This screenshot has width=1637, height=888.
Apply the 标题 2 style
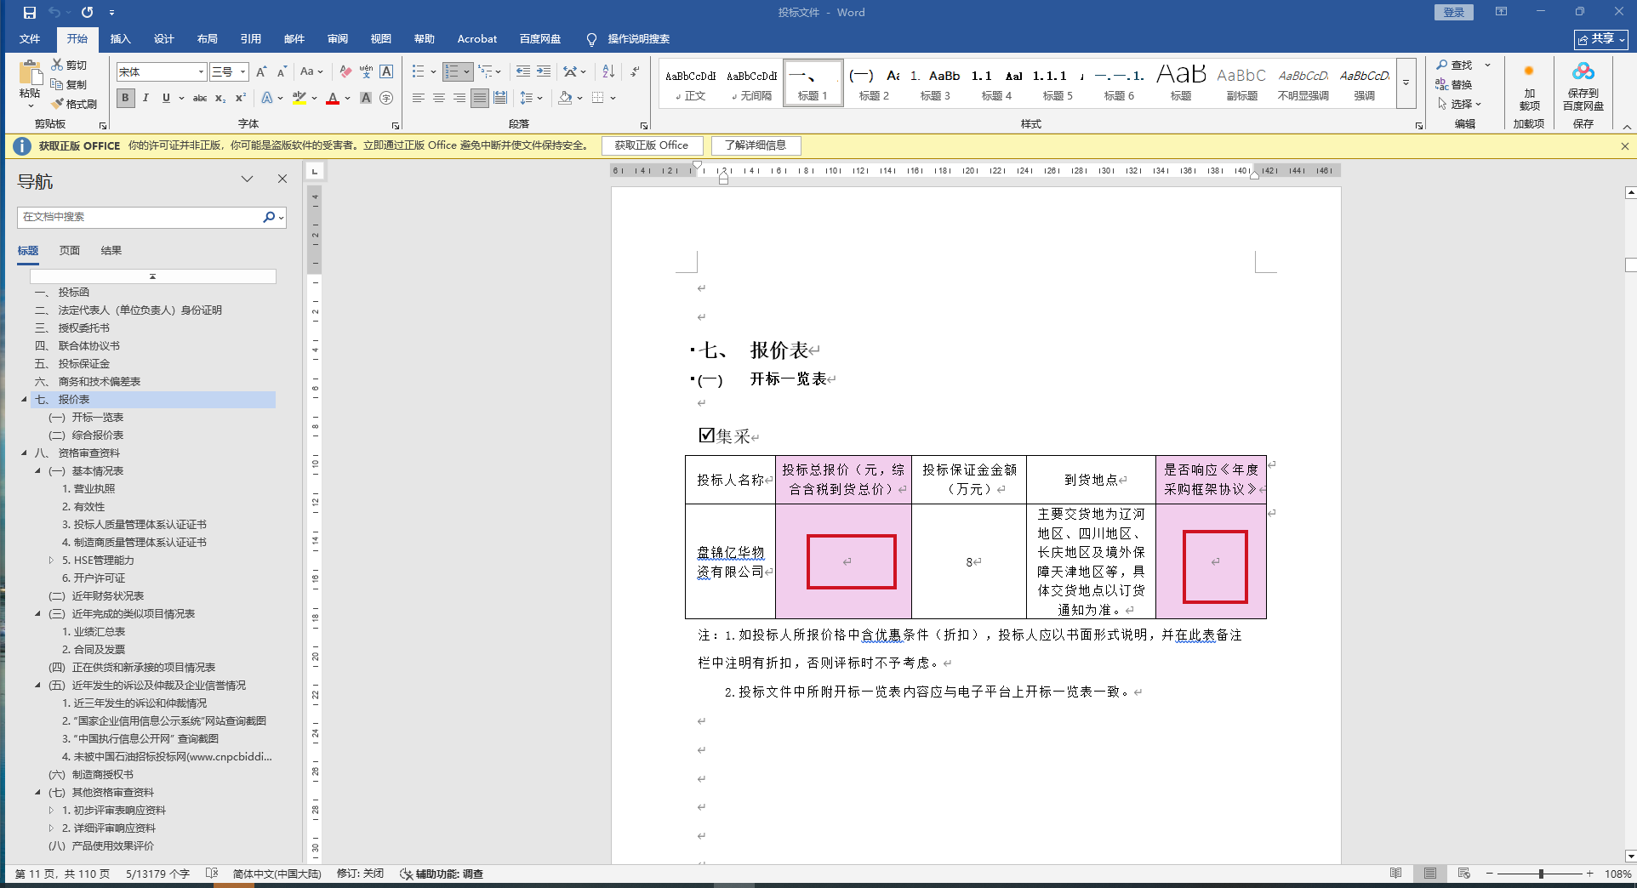[x=874, y=83]
